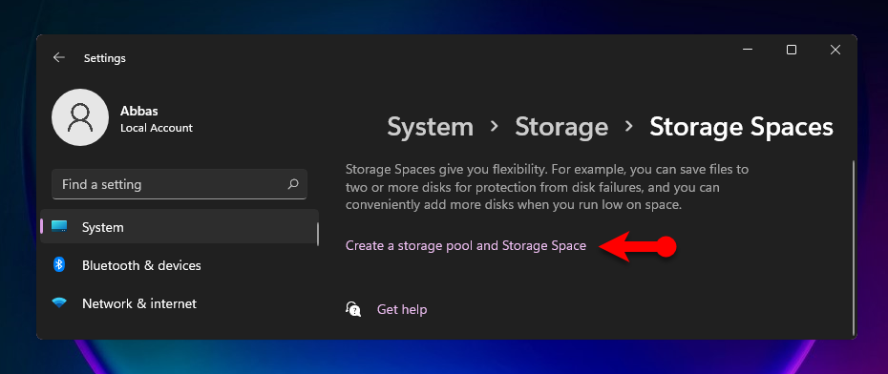This screenshot has height=374, width=888.
Task: Click the Settings window title text
Action: (105, 58)
